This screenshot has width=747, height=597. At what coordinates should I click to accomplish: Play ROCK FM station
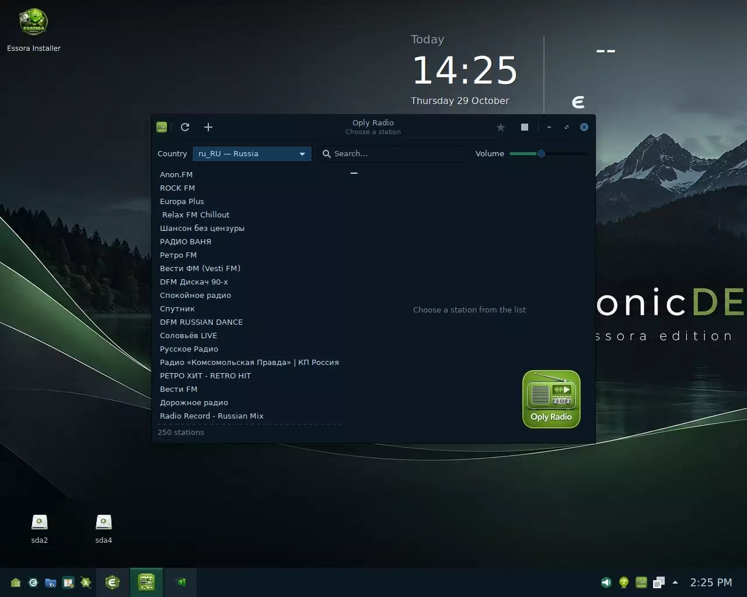[250, 188]
